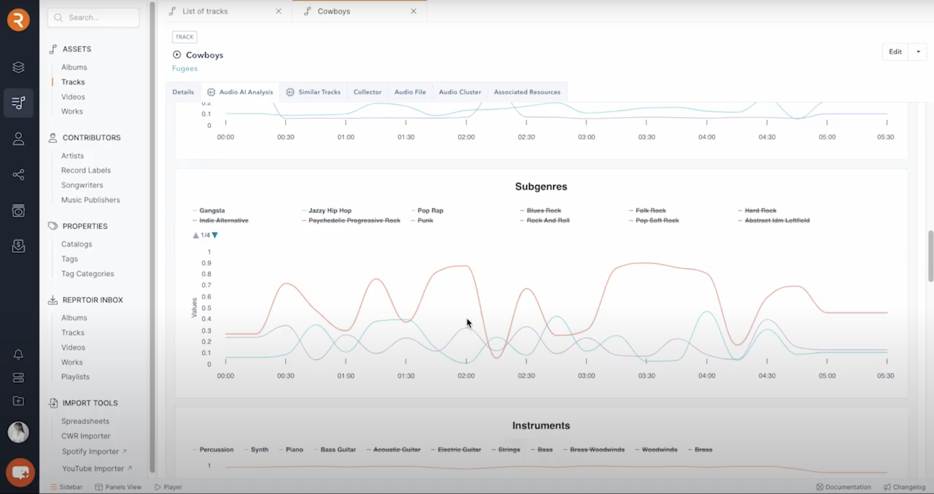Open the Audio Cluster tab

[x=460, y=92]
